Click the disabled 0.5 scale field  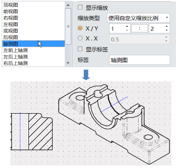click(139, 39)
